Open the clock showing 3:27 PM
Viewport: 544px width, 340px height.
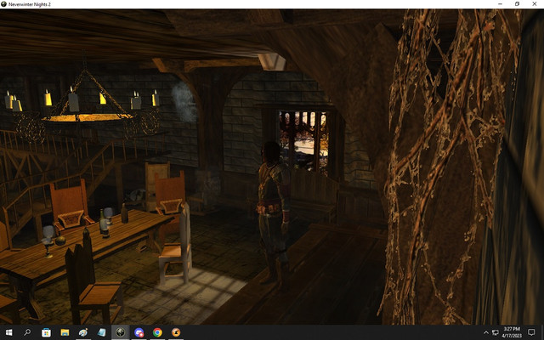point(512,332)
